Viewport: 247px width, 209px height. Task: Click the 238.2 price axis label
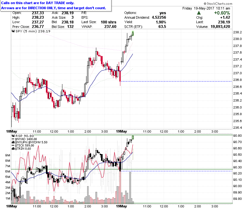[x=237, y=32]
